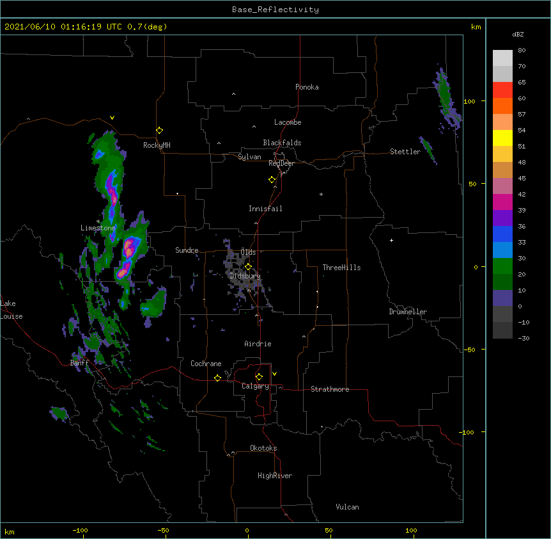The height and width of the screenshot is (539, 551).
Task: Click the Sylvan city label
Action: coord(249,157)
